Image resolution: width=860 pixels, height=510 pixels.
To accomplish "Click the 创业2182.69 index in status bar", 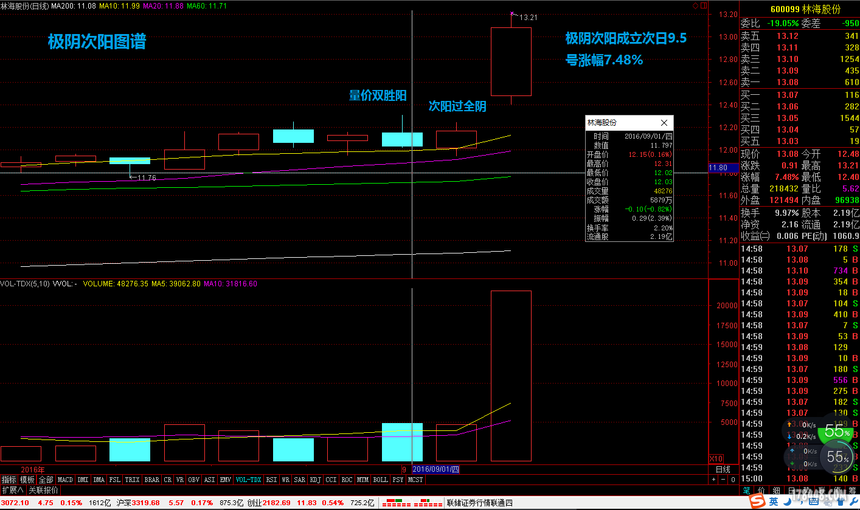I will coord(269,503).
